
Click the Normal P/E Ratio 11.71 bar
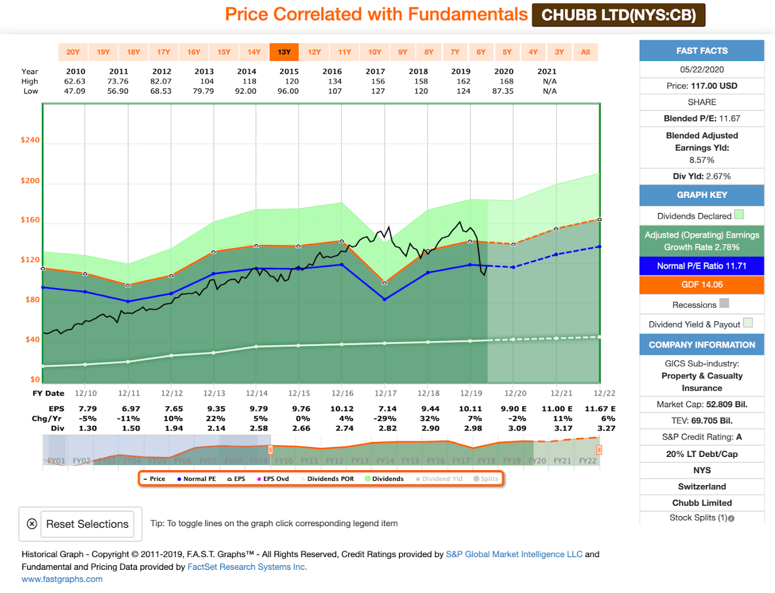tap(702, 266)
